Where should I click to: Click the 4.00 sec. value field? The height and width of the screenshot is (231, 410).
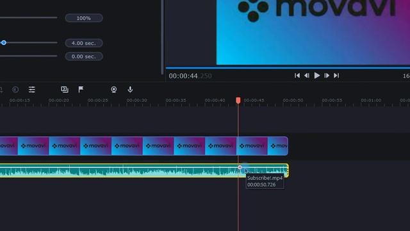(84, 43)
